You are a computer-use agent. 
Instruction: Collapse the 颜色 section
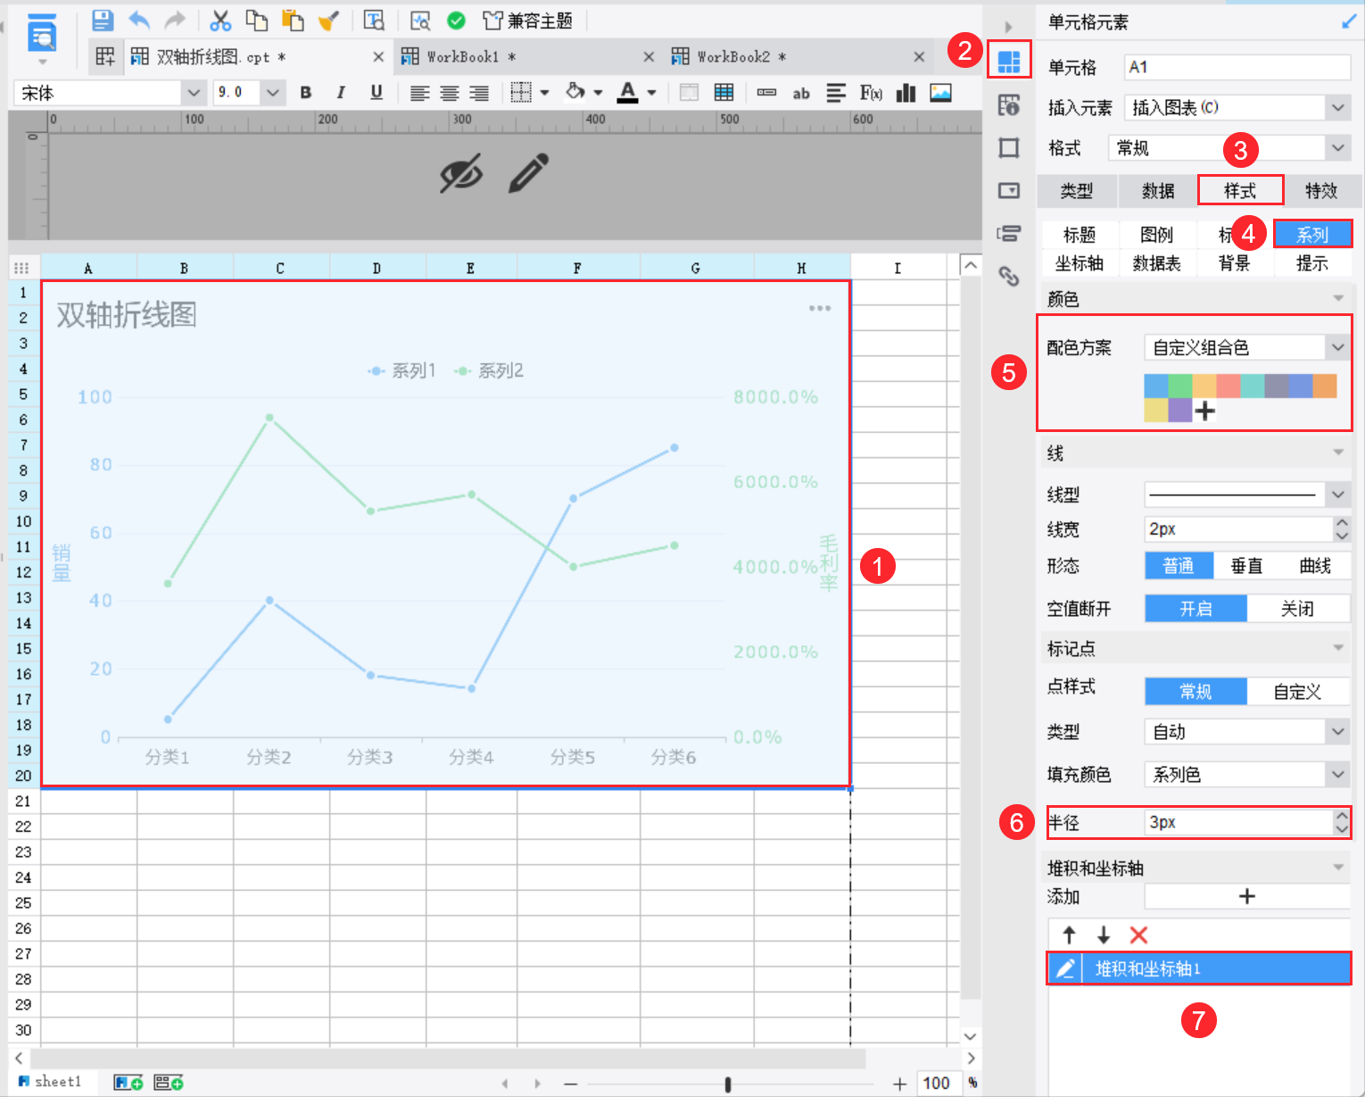point(1338,298)
